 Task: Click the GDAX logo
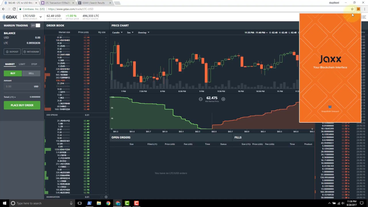click(10, 17)
